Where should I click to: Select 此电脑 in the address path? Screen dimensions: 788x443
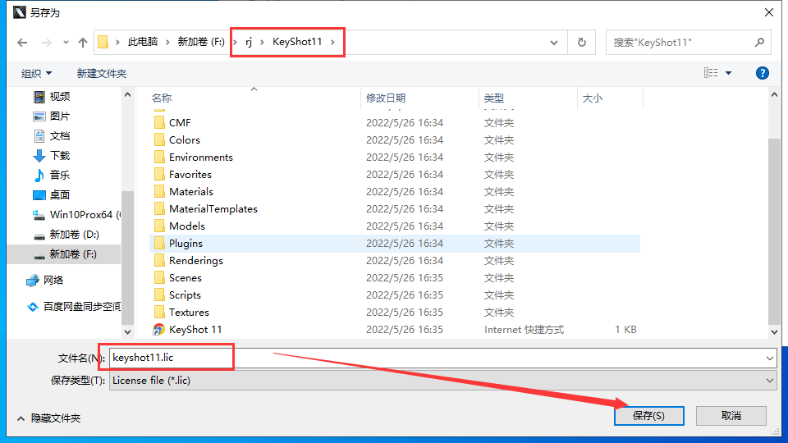[143, 42]
